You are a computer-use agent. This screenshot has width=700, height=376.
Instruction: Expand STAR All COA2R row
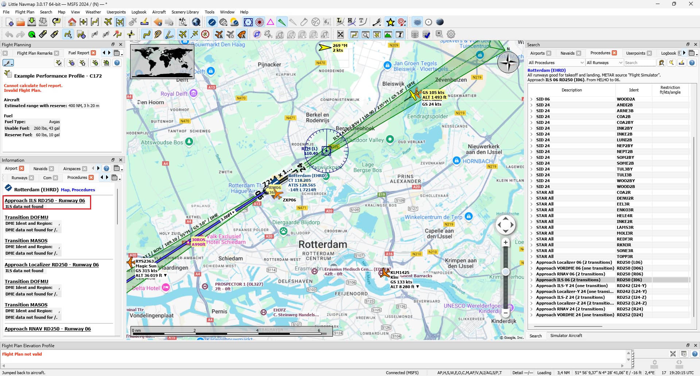click(532, 192)
